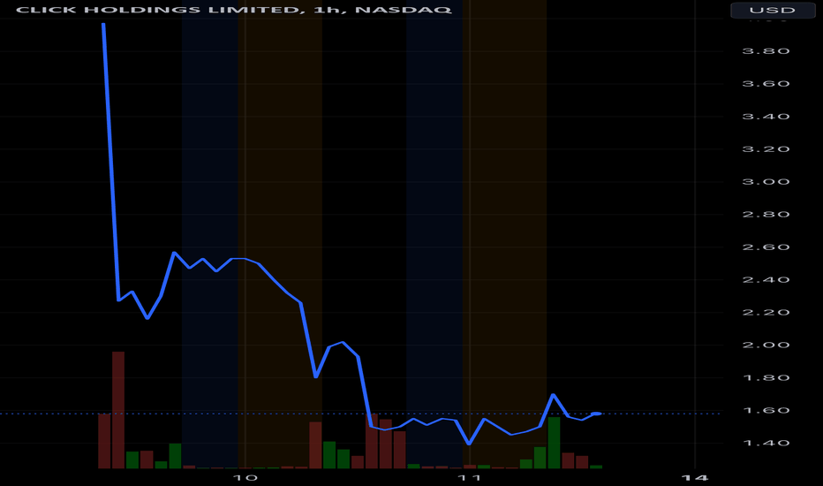Click the tallest red volume bar
823x486 pixels.
(x=118, y=410)
